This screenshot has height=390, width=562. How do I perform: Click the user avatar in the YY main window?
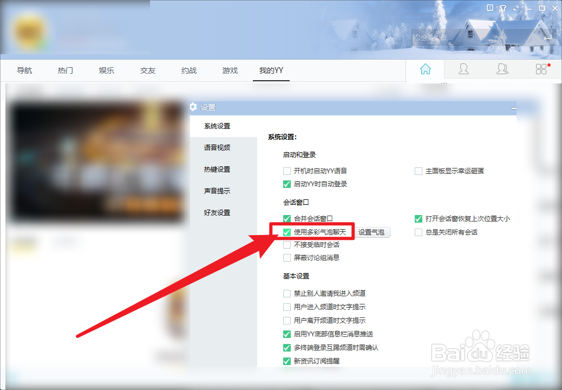click(30, 31)
